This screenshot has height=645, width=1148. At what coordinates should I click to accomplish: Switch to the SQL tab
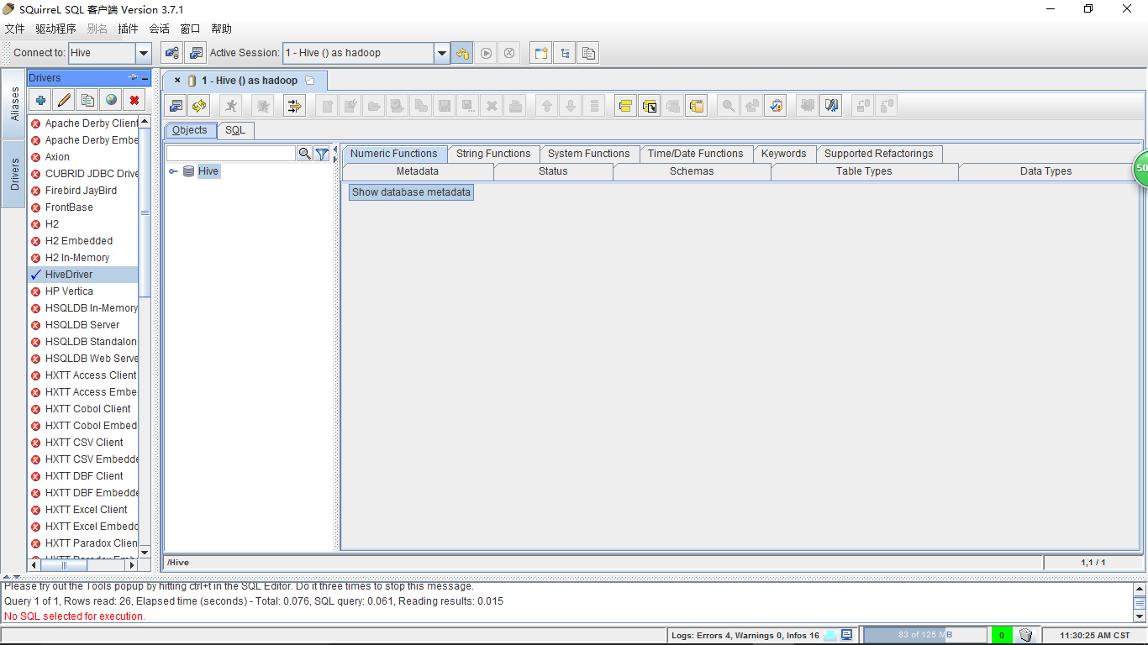[x=235, y=130]
